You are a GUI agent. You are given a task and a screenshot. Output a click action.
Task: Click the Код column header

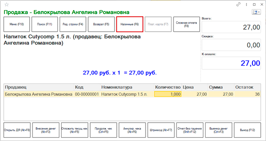[x=87, y=87]
